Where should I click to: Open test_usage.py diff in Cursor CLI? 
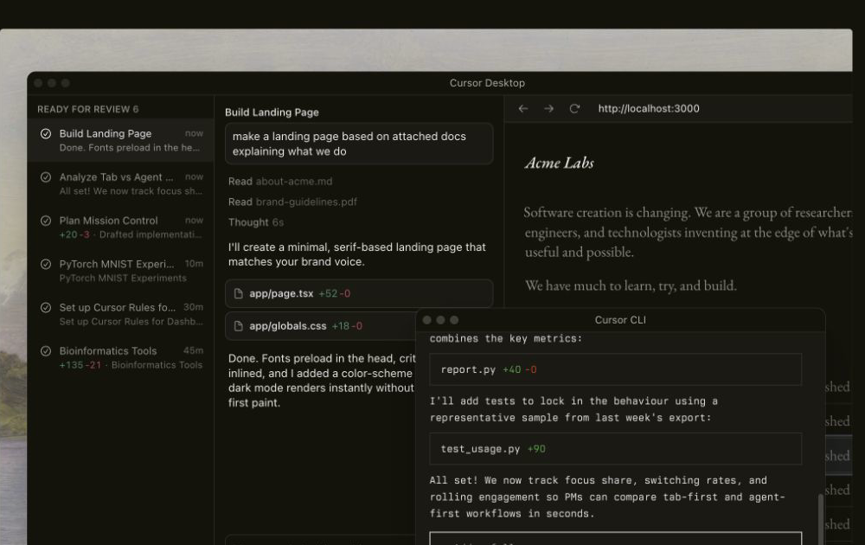(615, 449)
